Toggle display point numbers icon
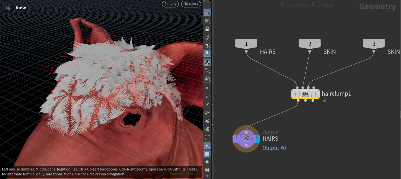The image size is (401, 179). [207, 113]
